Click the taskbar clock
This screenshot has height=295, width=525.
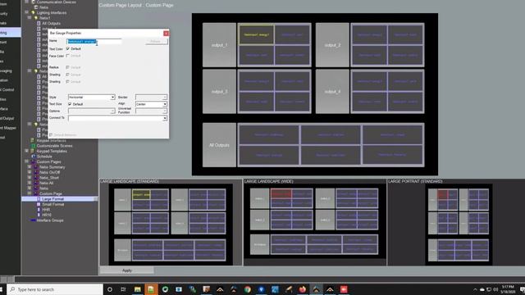(x=508, y=289)
